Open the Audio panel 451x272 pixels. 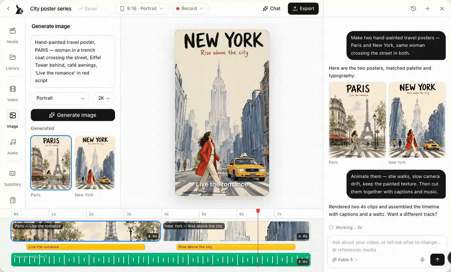pyautogui.click(x=12, y=147)
